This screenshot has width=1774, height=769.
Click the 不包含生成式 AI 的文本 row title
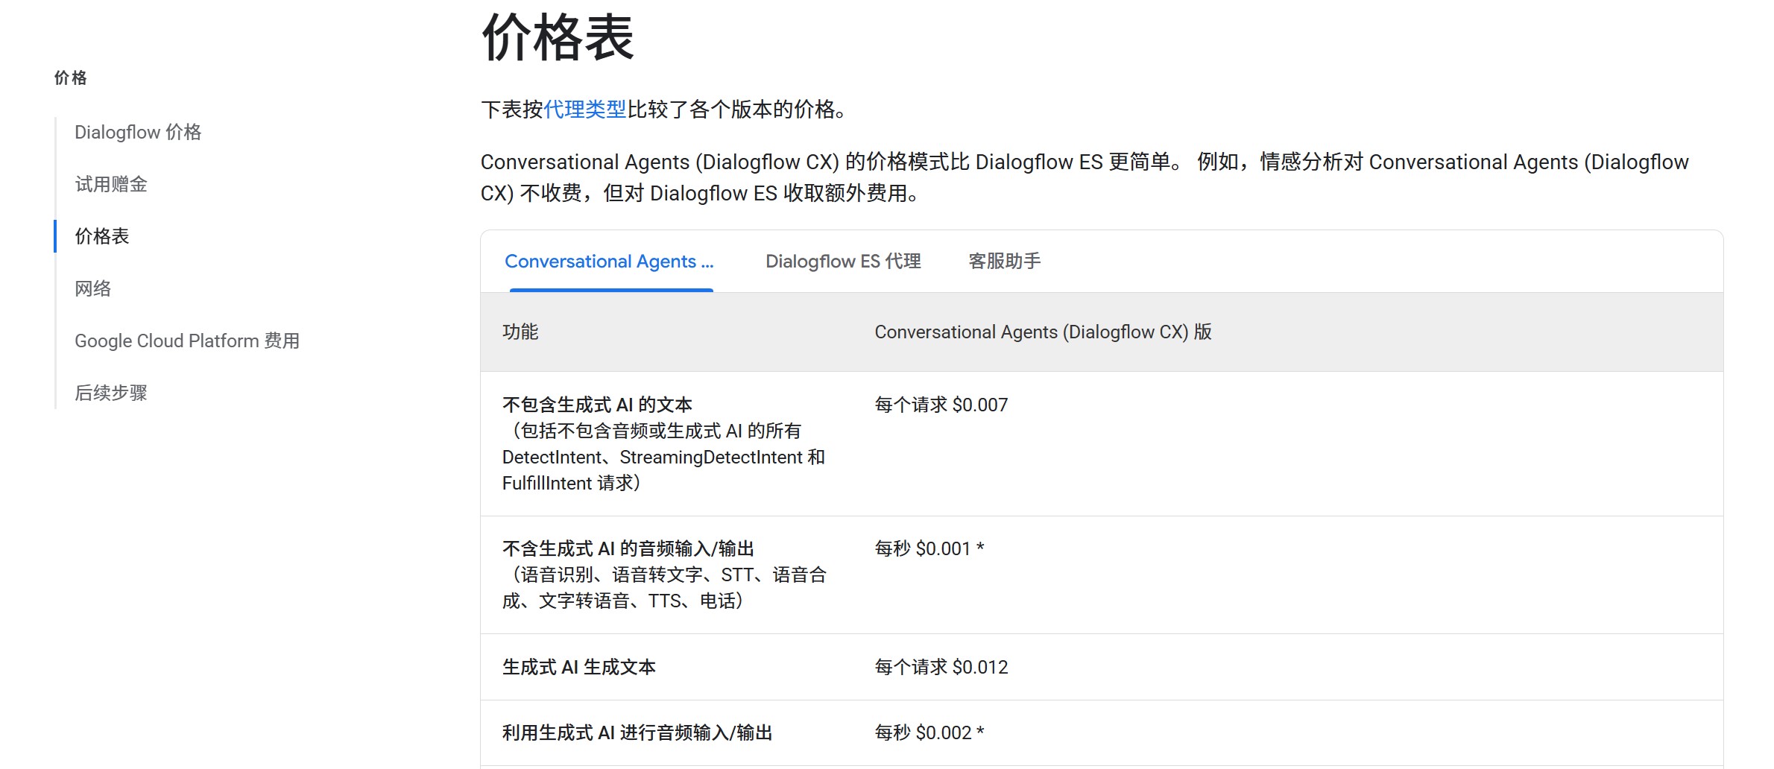[597, 405]
